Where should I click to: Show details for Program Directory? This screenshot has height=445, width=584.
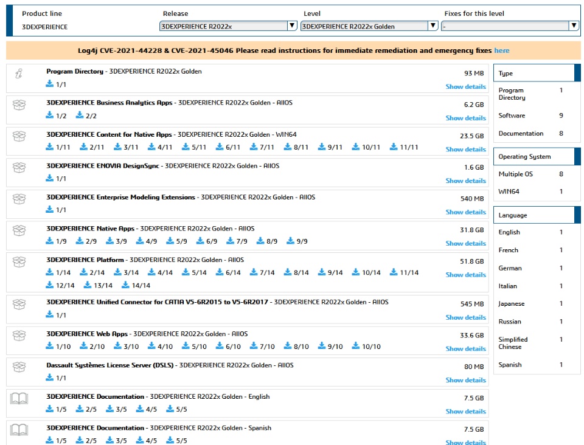point(465,87)
